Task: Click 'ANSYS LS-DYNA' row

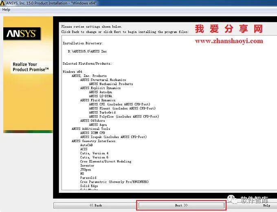Action: (101, 96)
